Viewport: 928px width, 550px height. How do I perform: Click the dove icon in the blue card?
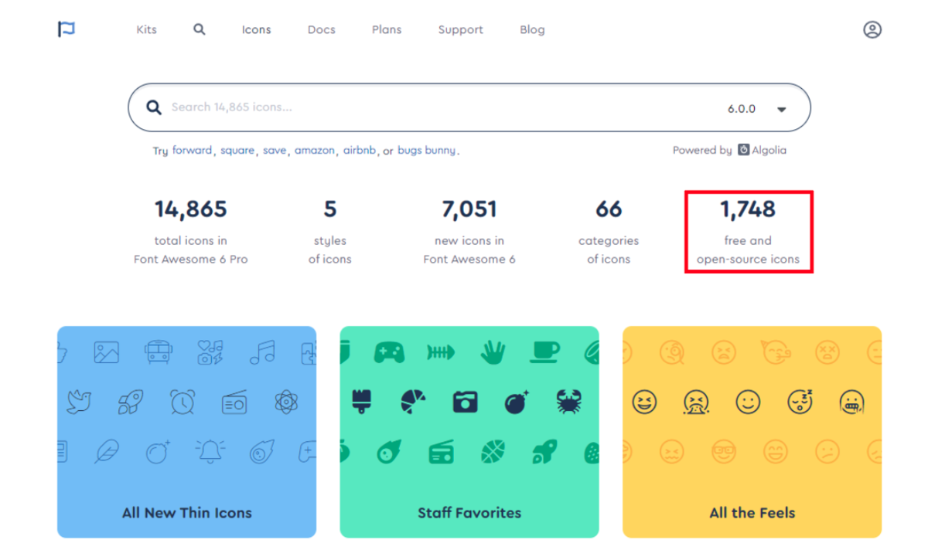coord(79,402)
